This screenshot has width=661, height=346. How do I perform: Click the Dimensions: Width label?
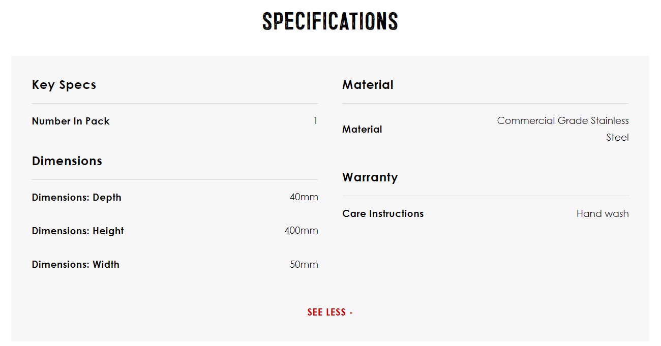pos(76,264)
